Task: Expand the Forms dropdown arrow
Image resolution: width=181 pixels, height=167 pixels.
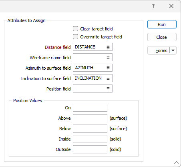Action: tap(173, 50)
